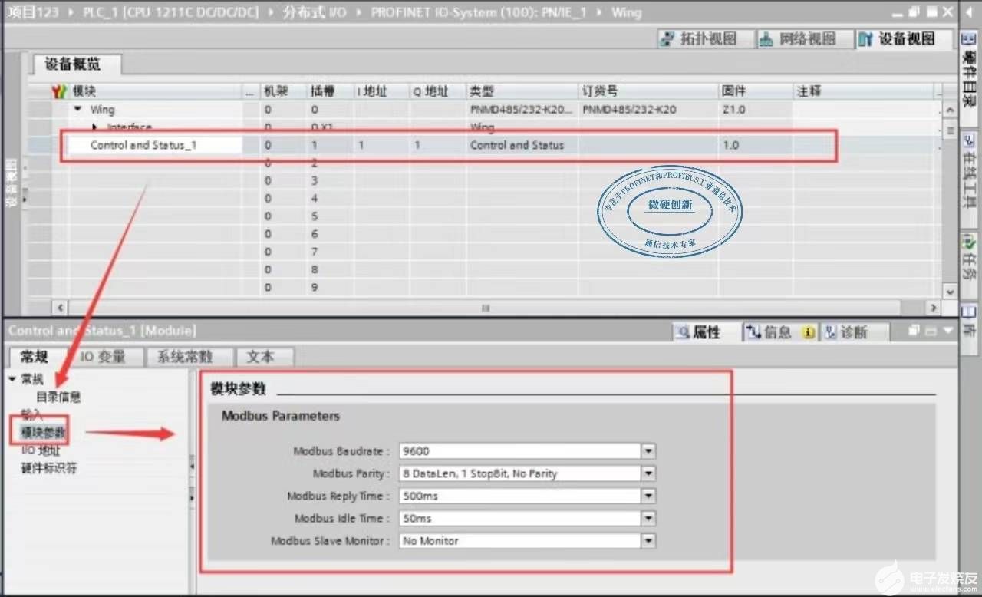Click the right-pointing splitter arrow in properties pane
This screenshot has width=982, height=597.
pos(192,498)
